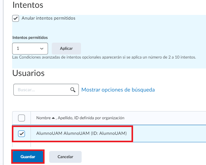Click the ascending sort arrow beside Nombre

53,118
